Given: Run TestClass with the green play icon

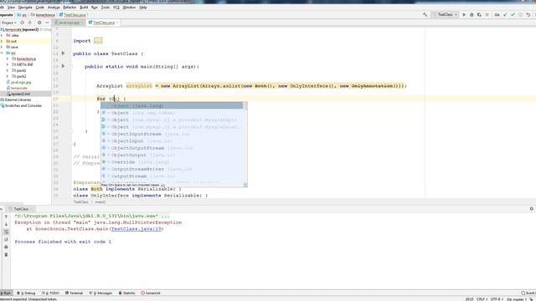Looking at the screenshot, I should [464, 15].
